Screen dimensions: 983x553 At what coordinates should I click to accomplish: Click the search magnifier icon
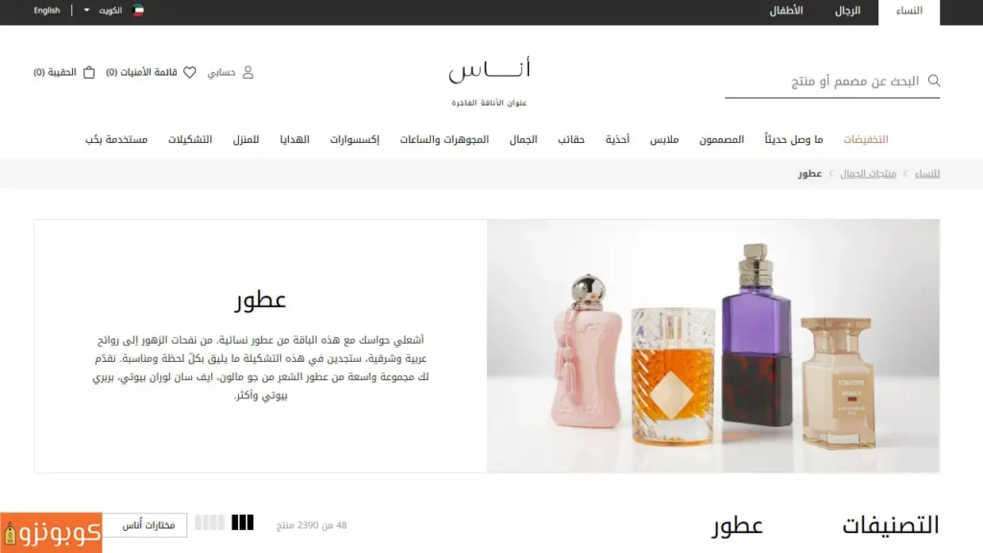point(933,81)
